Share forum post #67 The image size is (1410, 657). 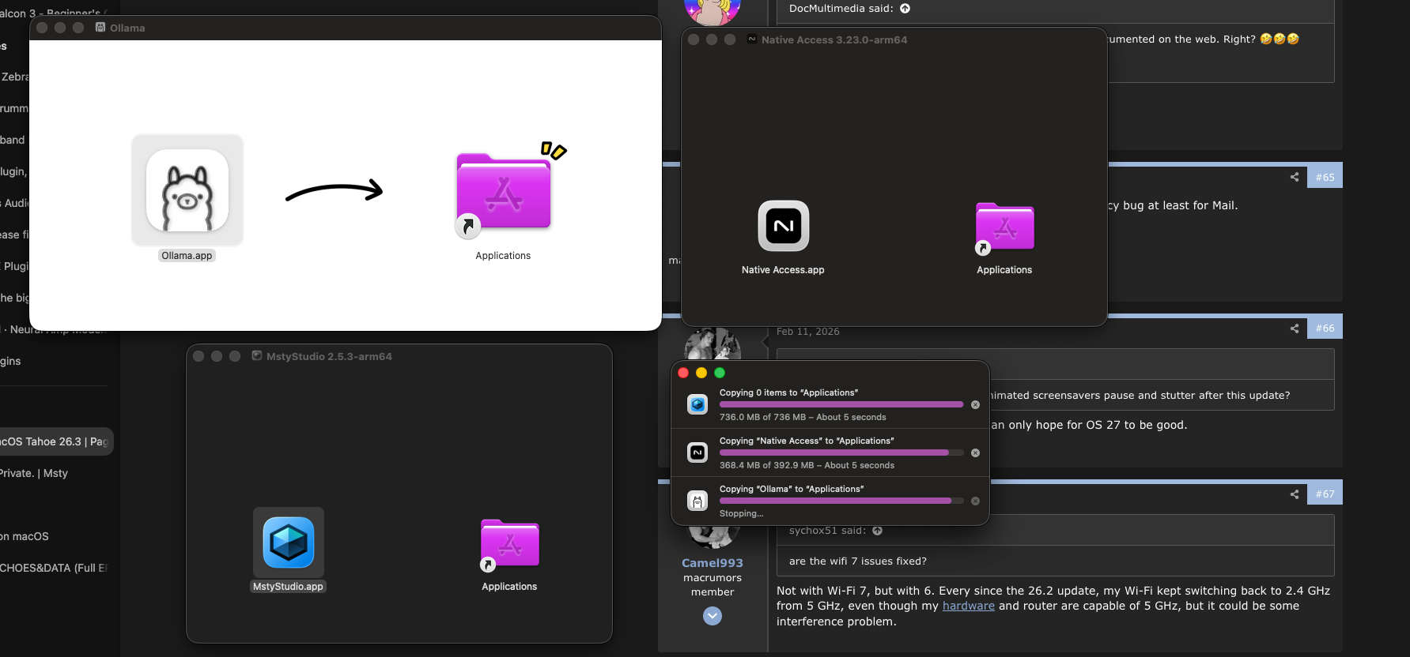[1295, 494]
